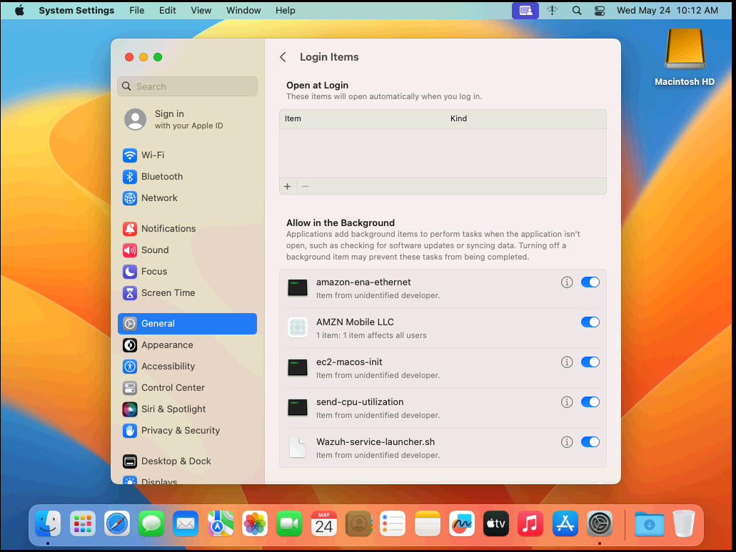Open Launchpad from the Dock
This screenshot has height=552, width=736.
click(82, 523)
